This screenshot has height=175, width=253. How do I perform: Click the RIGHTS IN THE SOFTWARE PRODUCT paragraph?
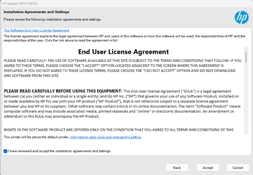coord(119,130)
